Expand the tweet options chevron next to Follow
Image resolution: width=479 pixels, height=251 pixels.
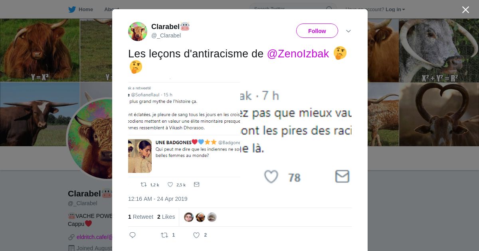(348, 31)
